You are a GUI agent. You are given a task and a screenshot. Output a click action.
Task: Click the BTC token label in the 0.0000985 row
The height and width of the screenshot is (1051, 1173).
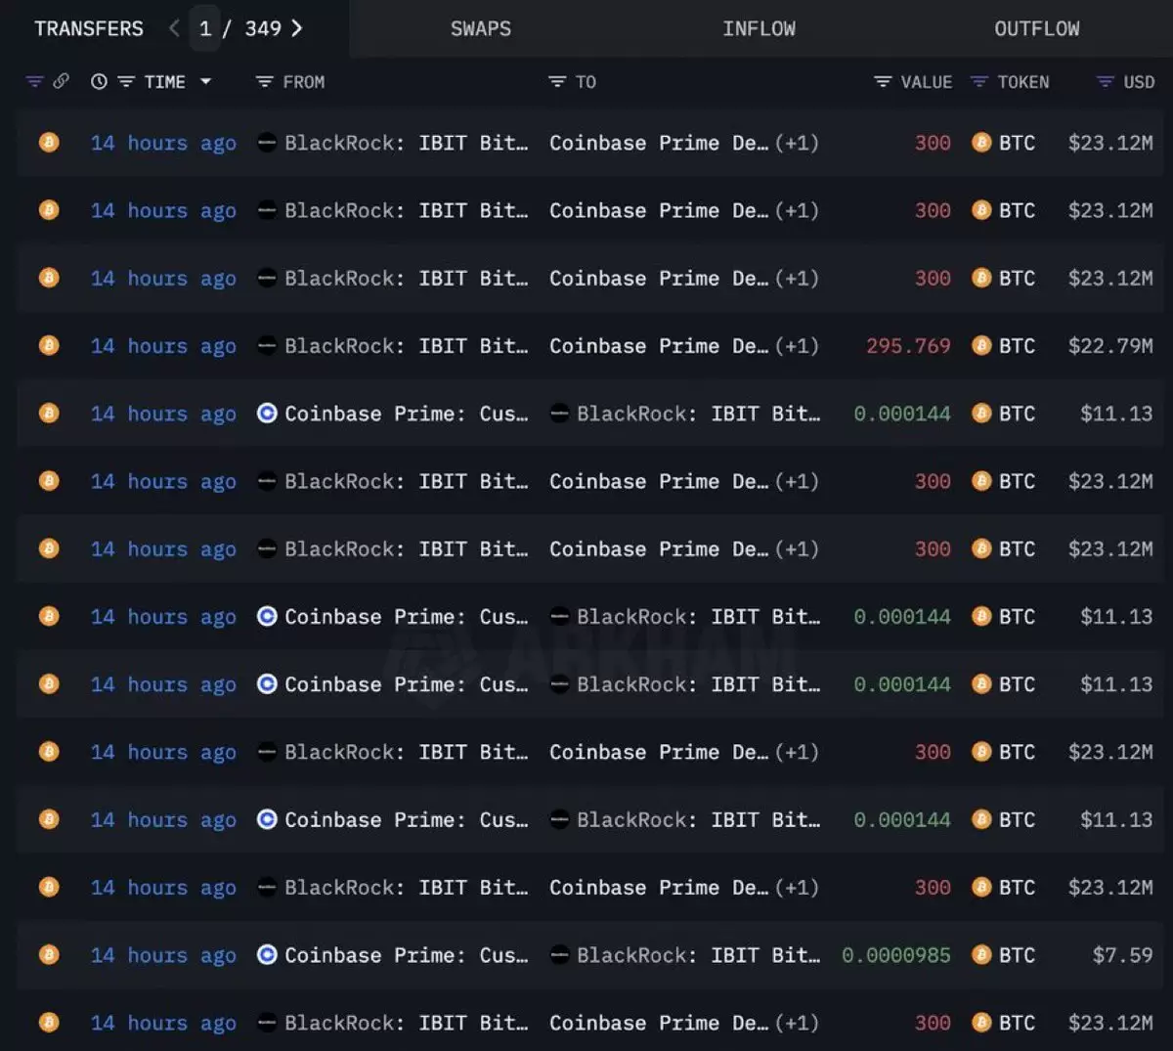[1017, 955]
